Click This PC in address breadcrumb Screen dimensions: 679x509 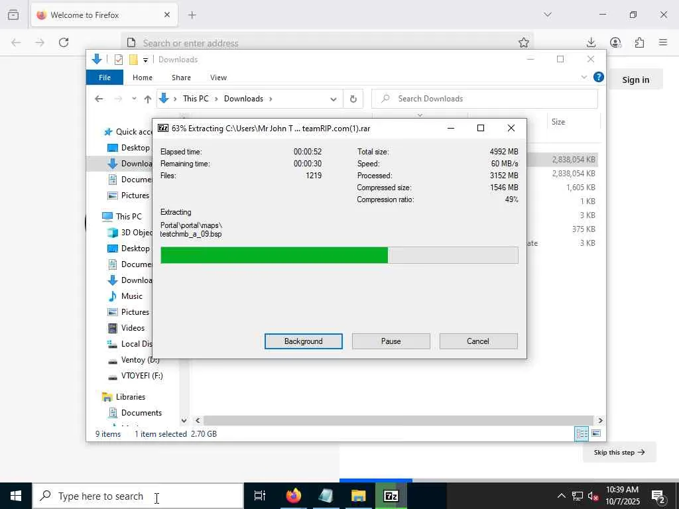[x=196, y=99]
